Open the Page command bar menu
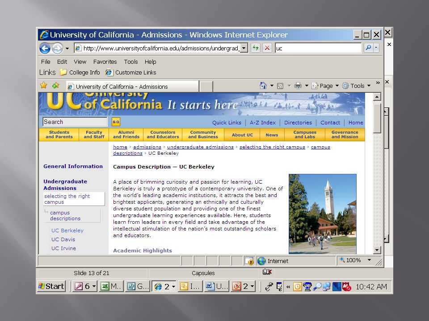 325,86
